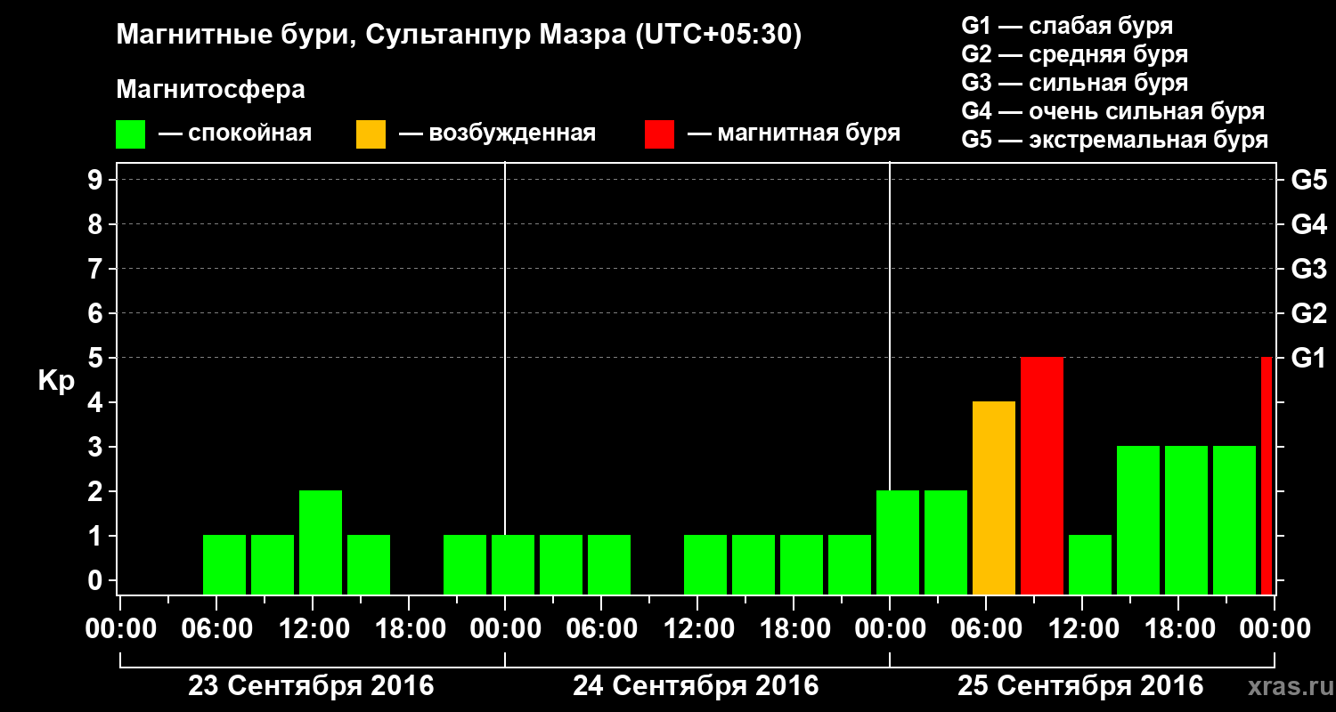
Task: Click the '— спокойная' legend label
Action: (235, 134)
